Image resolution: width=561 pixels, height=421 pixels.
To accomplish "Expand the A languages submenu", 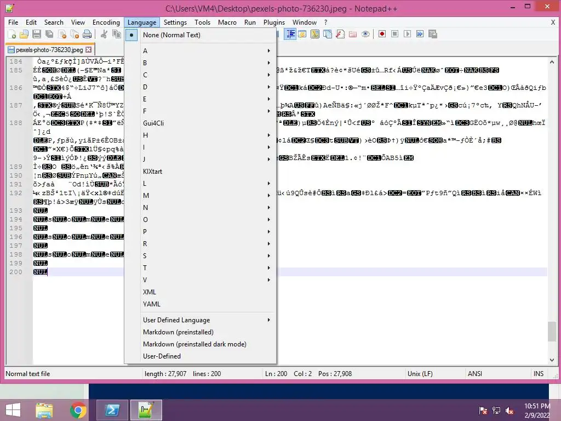I will (x=201, y=51).
